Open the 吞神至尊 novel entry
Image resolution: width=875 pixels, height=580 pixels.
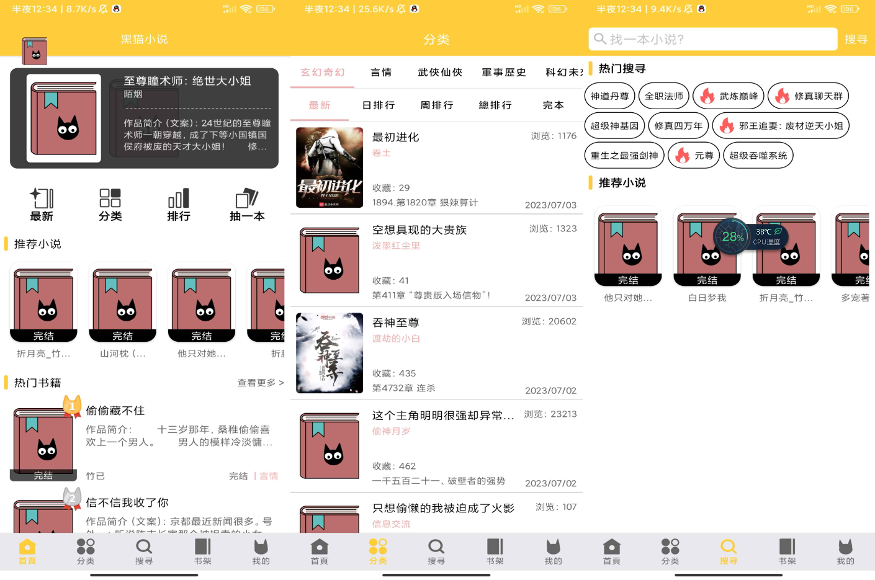[x=396, y=323]
